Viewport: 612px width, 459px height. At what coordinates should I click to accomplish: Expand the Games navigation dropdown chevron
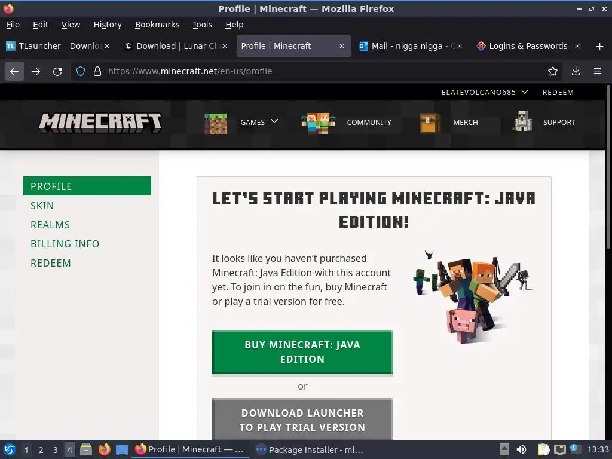274,121
